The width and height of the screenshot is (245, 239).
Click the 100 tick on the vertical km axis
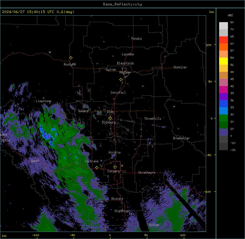tap(209, 45)
